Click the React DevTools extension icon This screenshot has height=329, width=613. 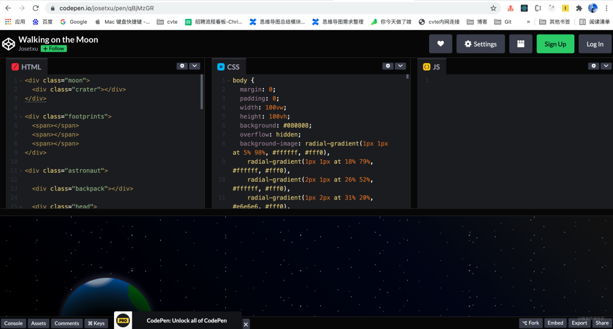point(524,8)
